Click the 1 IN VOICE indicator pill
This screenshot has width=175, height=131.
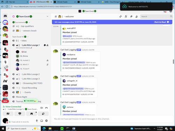click(x=30, y=101)
